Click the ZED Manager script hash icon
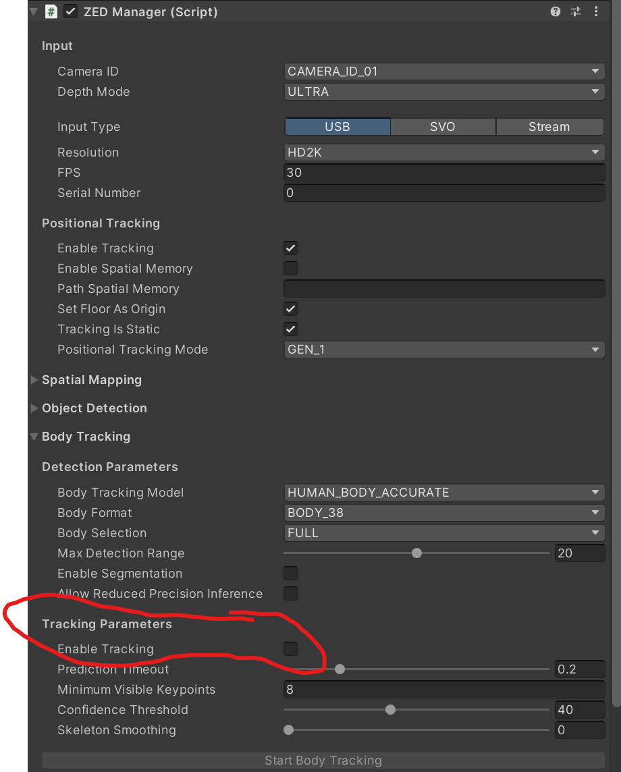Screen dimensions: 621x772 [51, 11]
